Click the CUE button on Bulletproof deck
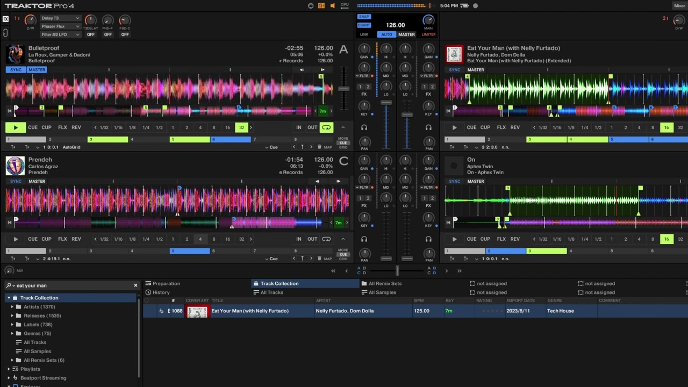This screenshot has height=387, width=688. pos(33,127)
